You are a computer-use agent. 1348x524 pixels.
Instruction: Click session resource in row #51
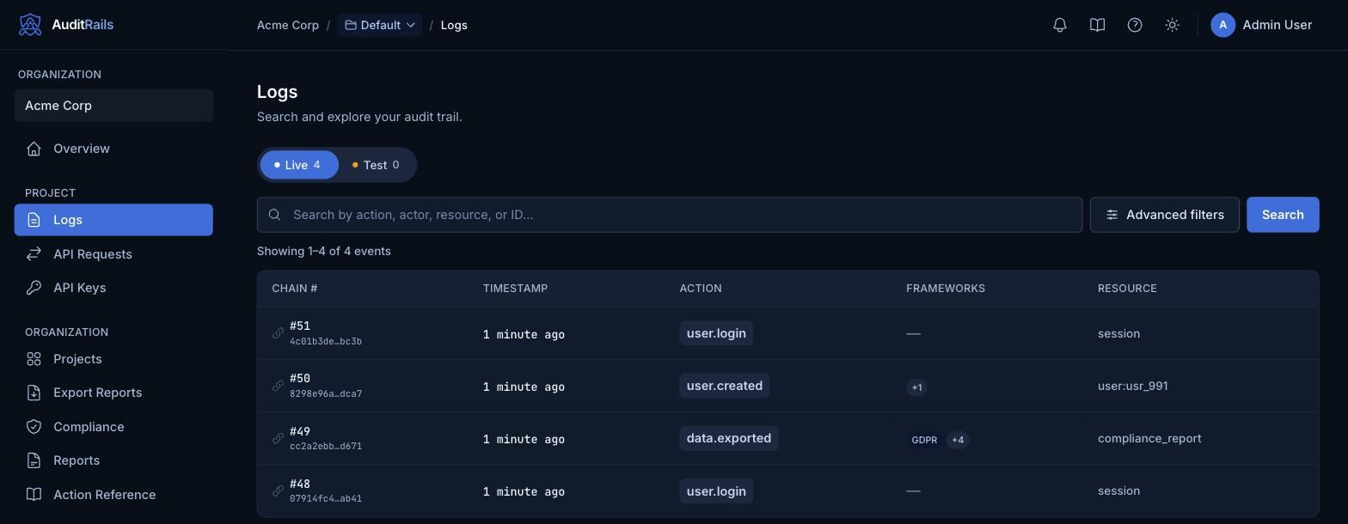[1118, 333]
